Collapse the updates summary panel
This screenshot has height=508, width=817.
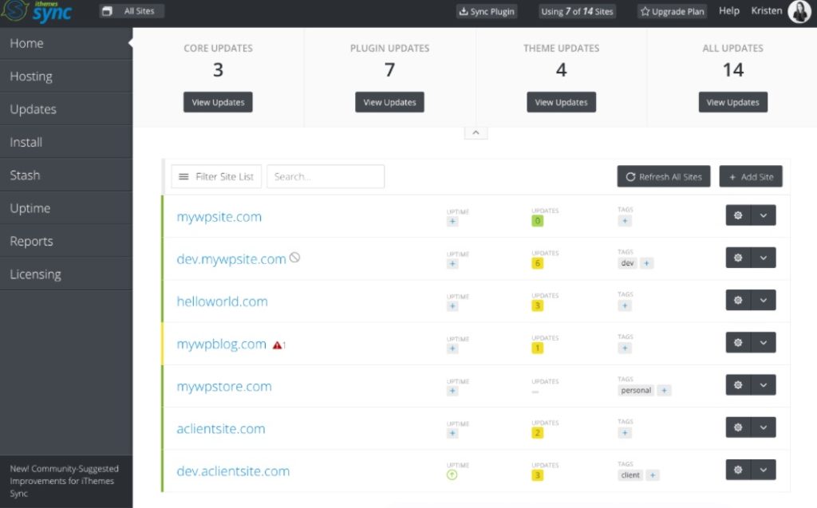pyautogui.click(x=475, y=132)
